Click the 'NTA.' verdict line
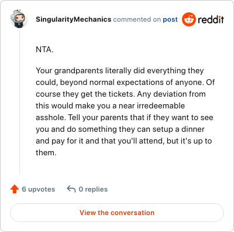This screenshot has width=234, height=232. (x=44, y=50)
